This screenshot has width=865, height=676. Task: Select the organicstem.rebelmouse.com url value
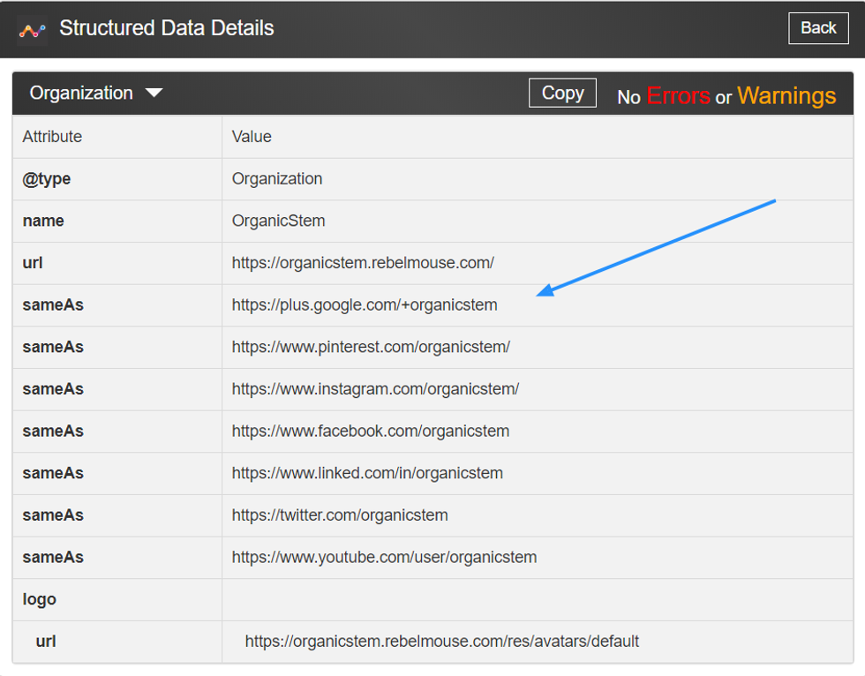point(363,263)
